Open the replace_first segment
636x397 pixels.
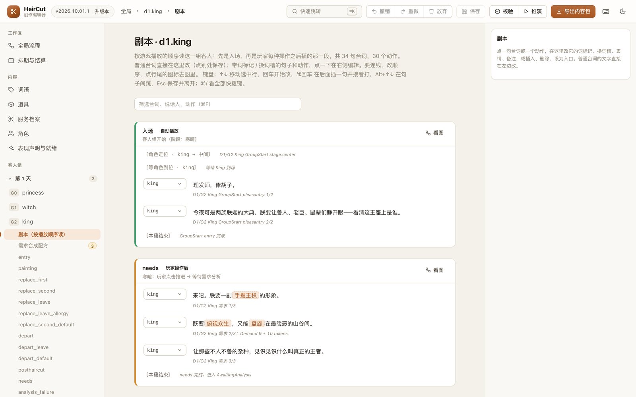point(52,280)
